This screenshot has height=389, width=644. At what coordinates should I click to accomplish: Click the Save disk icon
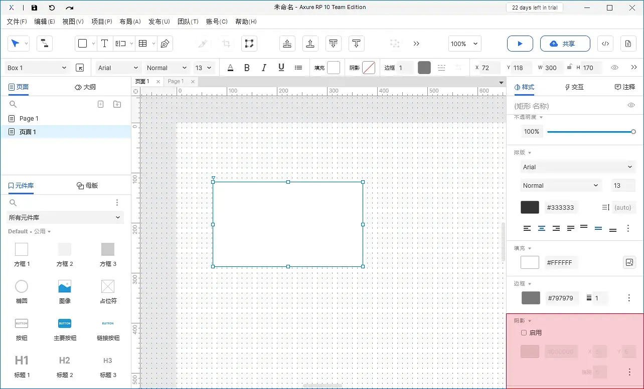click(x=34, y=8)
